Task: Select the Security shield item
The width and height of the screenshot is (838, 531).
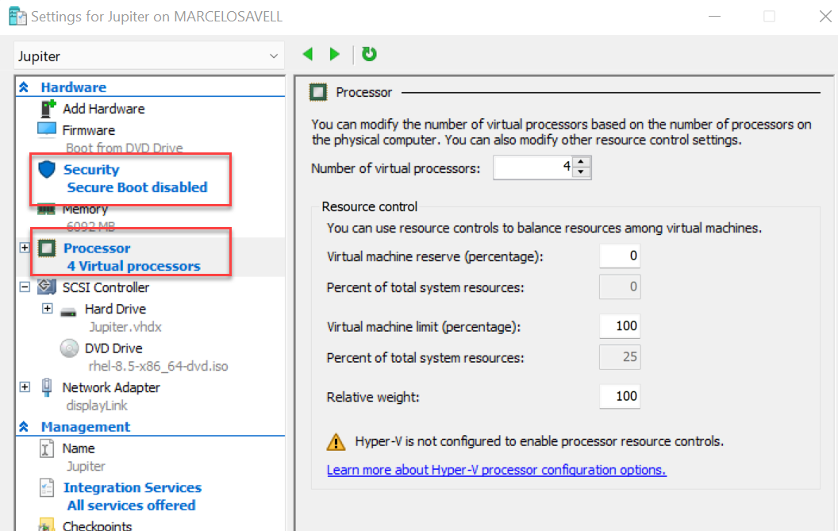Action: coord(90,169)
